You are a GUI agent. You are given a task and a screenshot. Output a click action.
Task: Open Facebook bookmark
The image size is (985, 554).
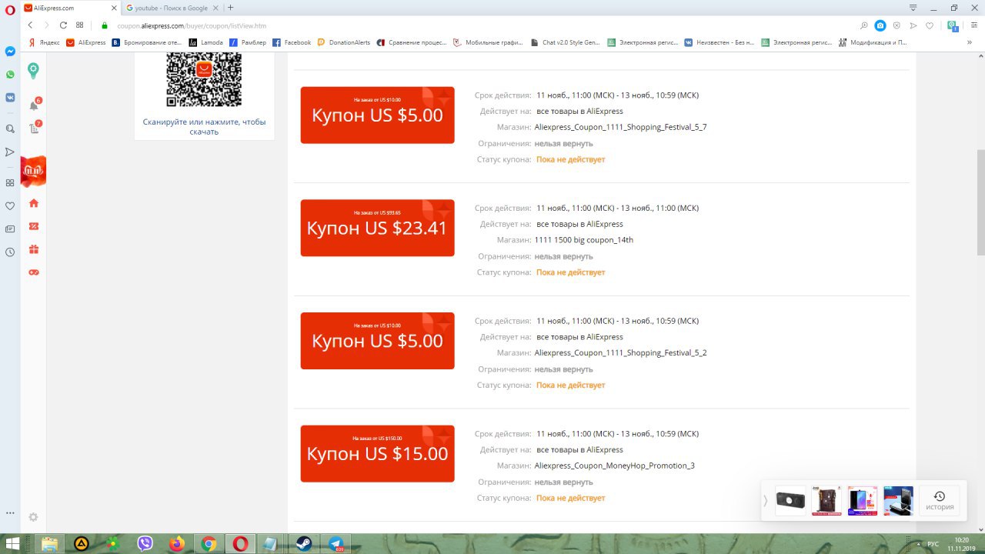pyautogui.click(x=292, y=42)
